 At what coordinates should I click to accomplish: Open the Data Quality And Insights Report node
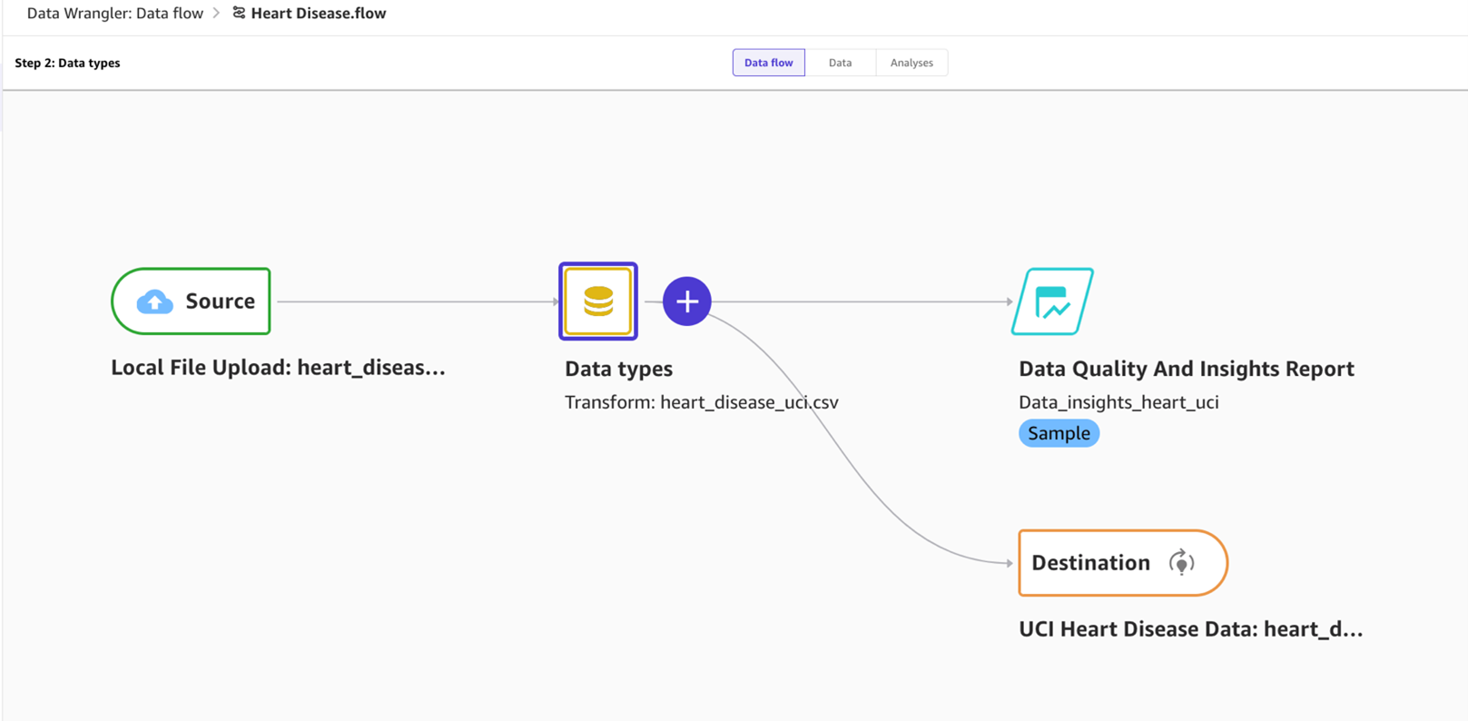tap(1052, 301)
